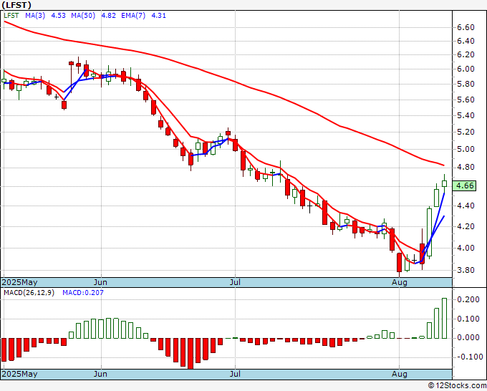Click the 6.00 price axis label
The image size is (487, 391).
(466, 69)
